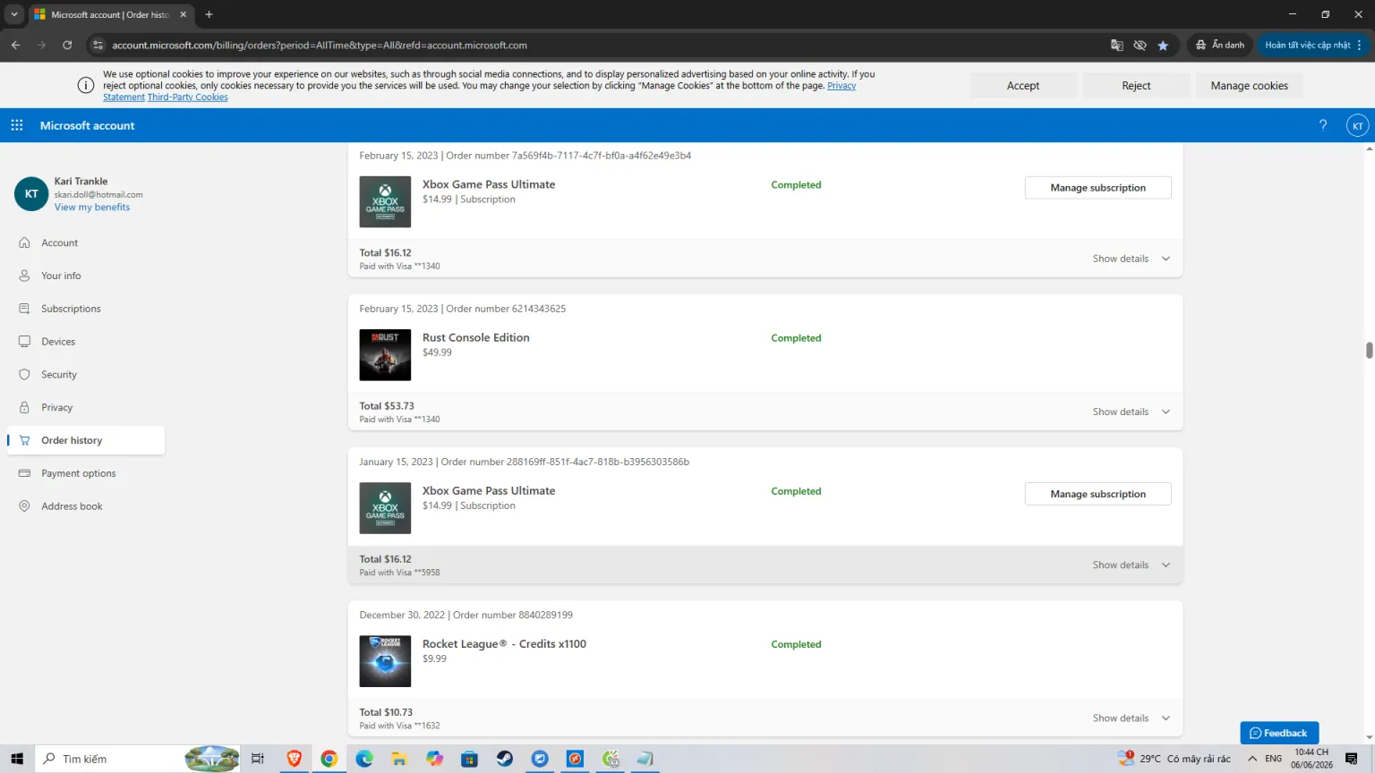Bookmark this page with the star icon

1163,45
